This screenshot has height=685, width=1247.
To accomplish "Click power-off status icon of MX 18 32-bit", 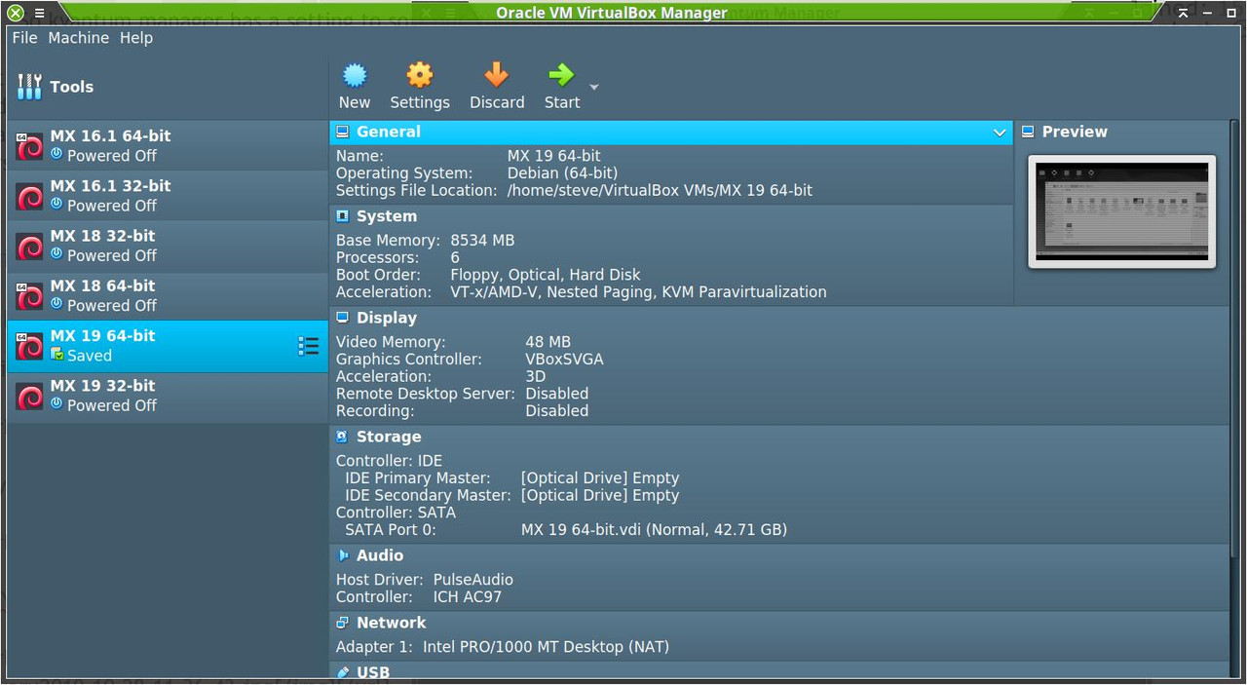I will [x=57, y=254].
